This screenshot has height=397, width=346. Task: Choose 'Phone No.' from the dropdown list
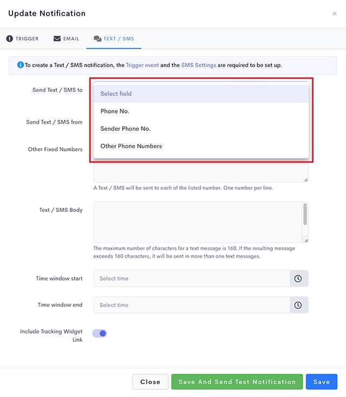coord(201,111)
